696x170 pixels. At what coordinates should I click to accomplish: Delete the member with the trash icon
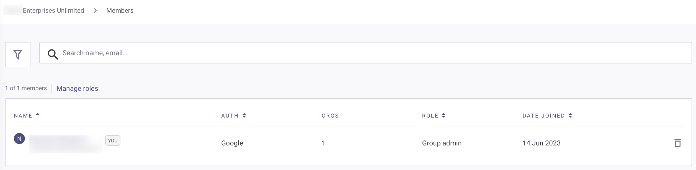[x=677, y=143]
